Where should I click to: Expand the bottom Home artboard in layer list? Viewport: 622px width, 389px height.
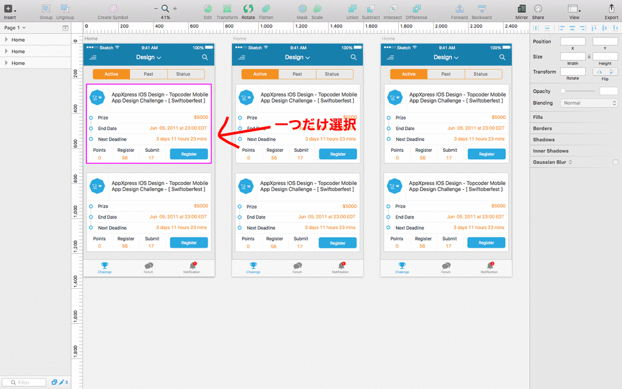point(6,63)
